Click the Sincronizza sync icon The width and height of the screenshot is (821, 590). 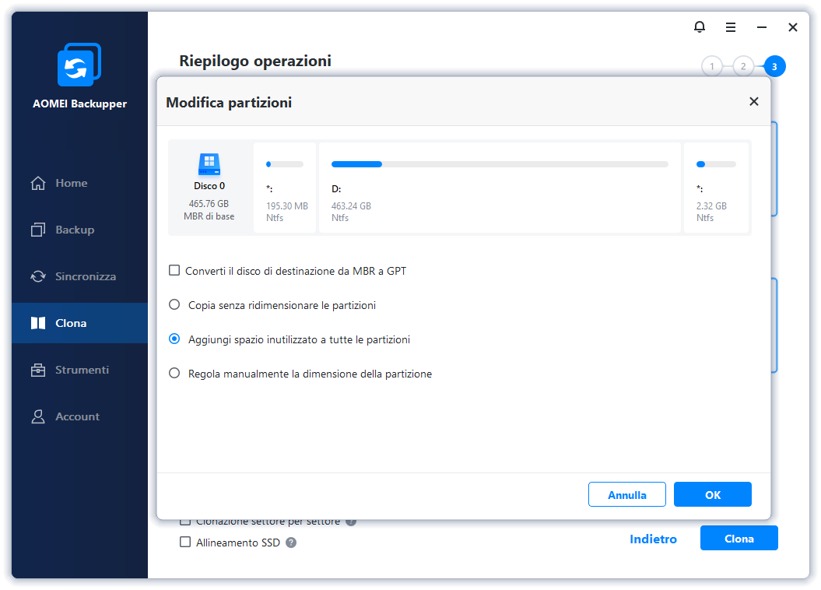(x=38, y=276)
